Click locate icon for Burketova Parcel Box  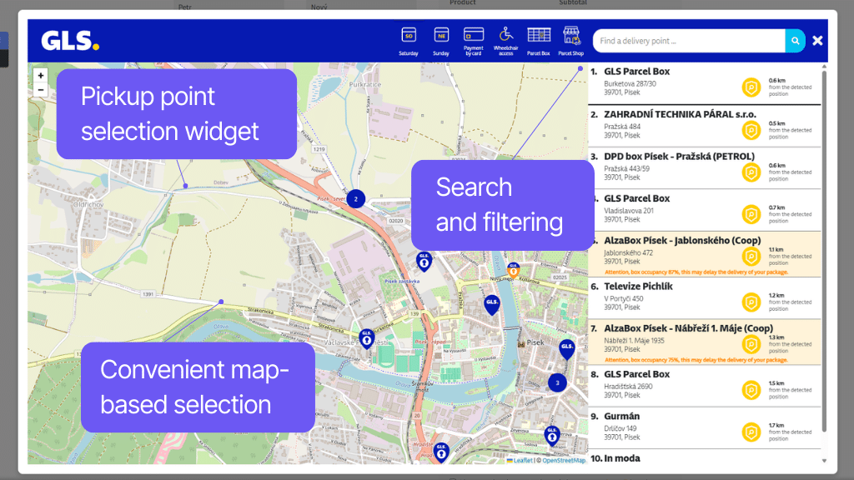pos(751,87)
